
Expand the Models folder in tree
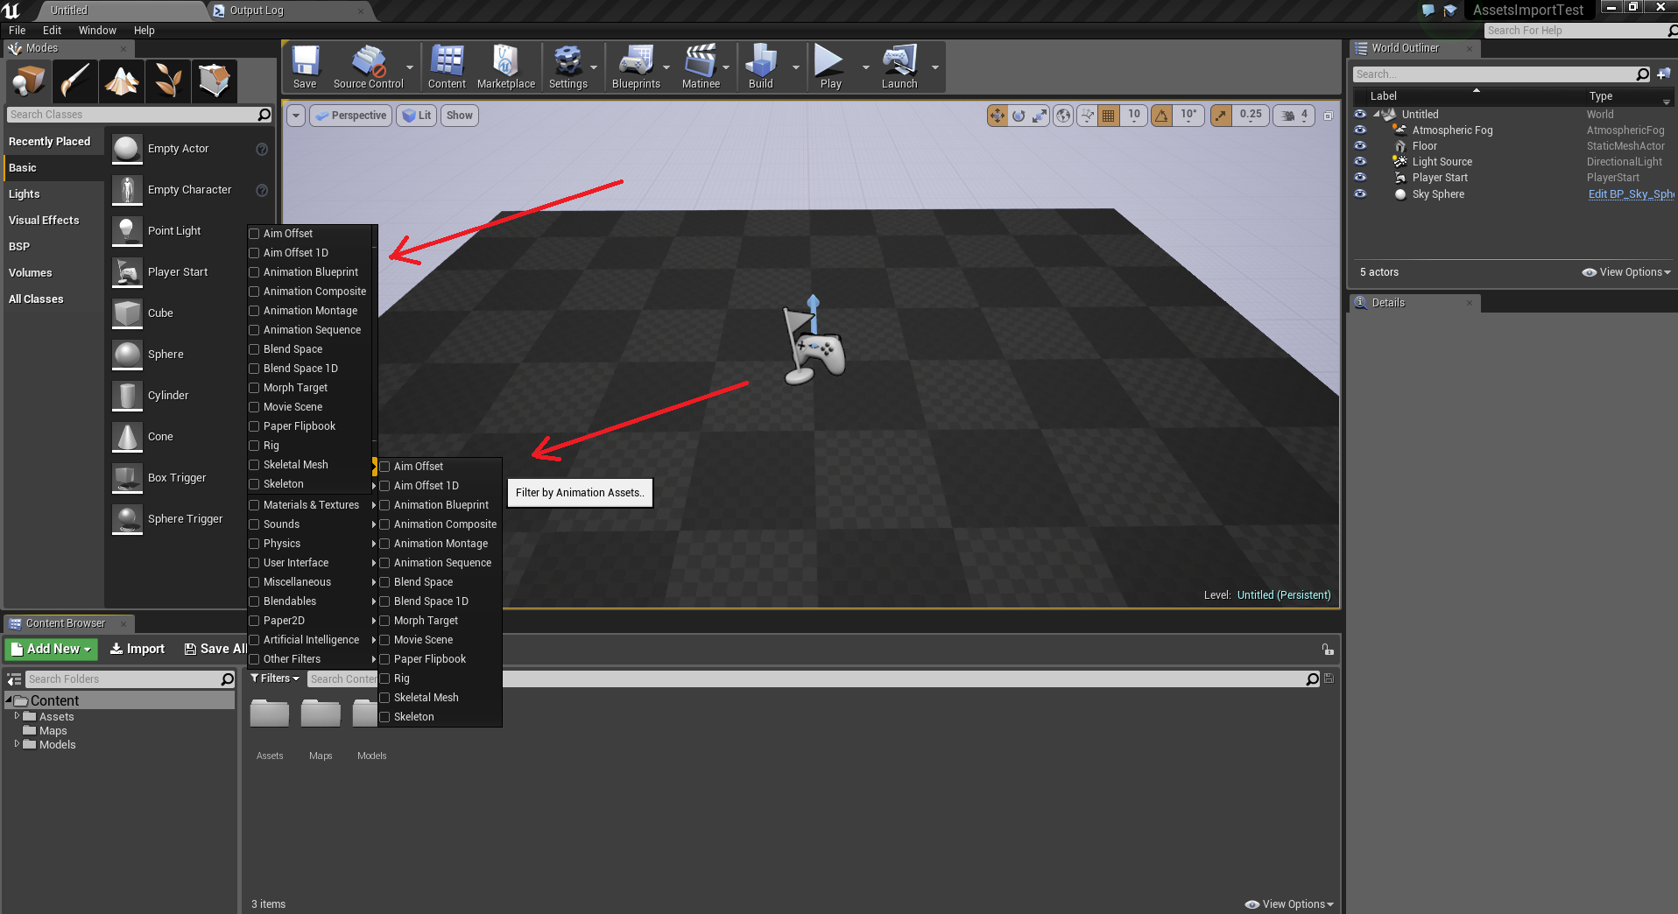pyautogui.click(x=17, y=744)
